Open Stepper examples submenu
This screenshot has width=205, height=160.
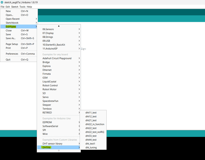coord(59,105)
